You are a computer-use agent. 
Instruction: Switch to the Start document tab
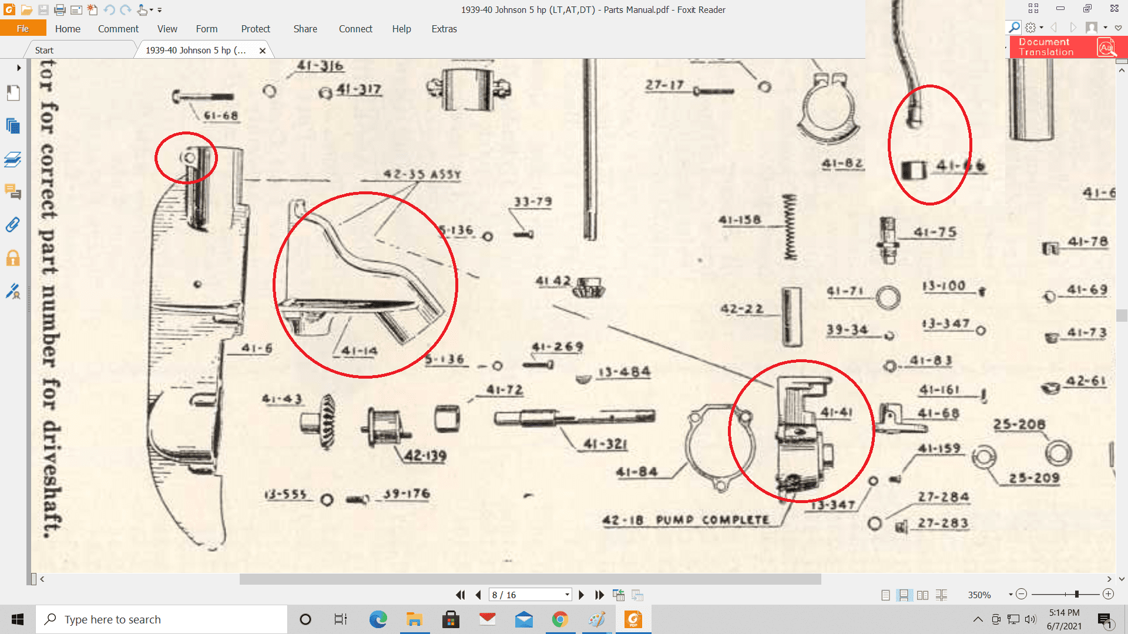[44, 50]
